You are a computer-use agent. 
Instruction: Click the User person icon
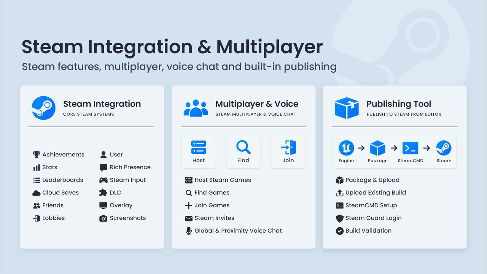pyautogui.click(x=103, y=155)
